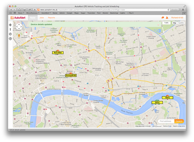Open the orange messages chat icon
Viewport: 194px width, 142px height.
pos(163,18)
